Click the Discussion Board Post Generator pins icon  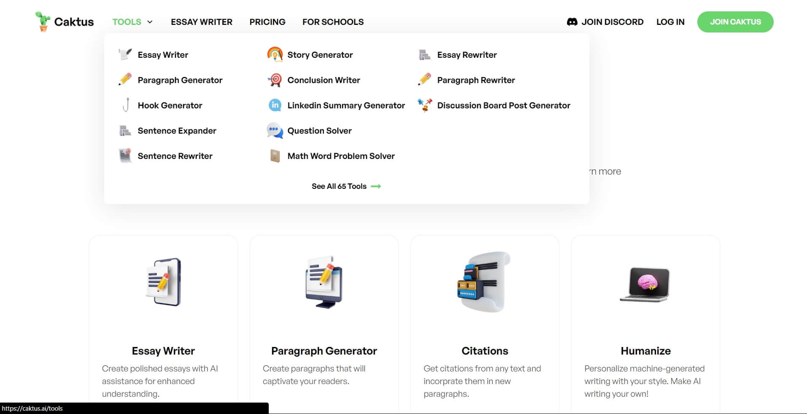tap(424, 105)
